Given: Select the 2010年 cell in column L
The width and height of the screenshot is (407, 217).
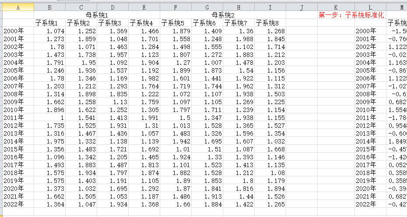Looking at the screenshot, I should click(x=370, y=110).
